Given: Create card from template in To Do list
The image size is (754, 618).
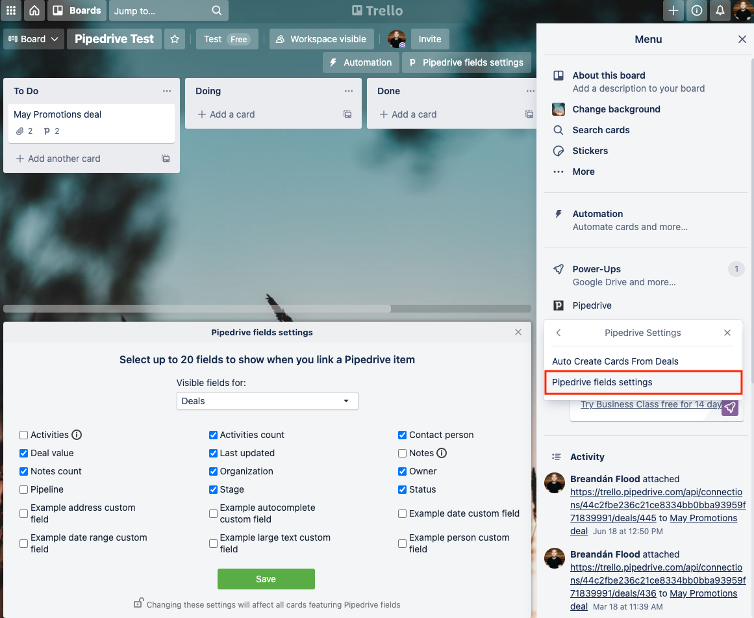Looking at the screenshot, I should (x=166, y=159).
